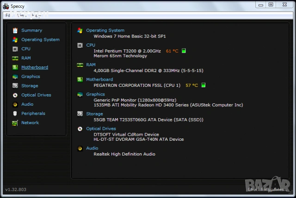Click the Storage heading in main panel

coord(94,114)
